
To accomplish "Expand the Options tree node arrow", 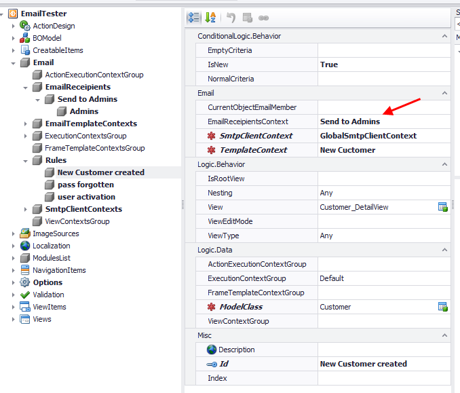I will tap(13, 282).
